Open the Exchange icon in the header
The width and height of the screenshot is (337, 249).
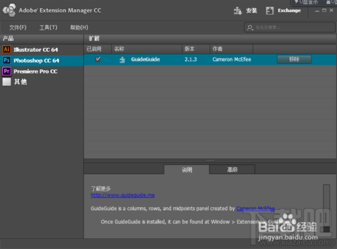[270, 11]
